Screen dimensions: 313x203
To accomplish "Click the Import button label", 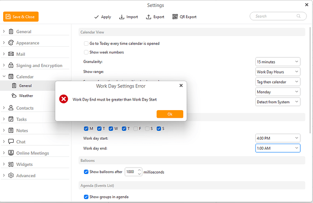I will [x=132, y=17].
